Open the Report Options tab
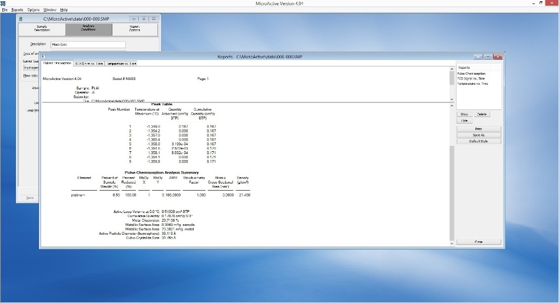559x303 pixels. click(x=135, y=28)
